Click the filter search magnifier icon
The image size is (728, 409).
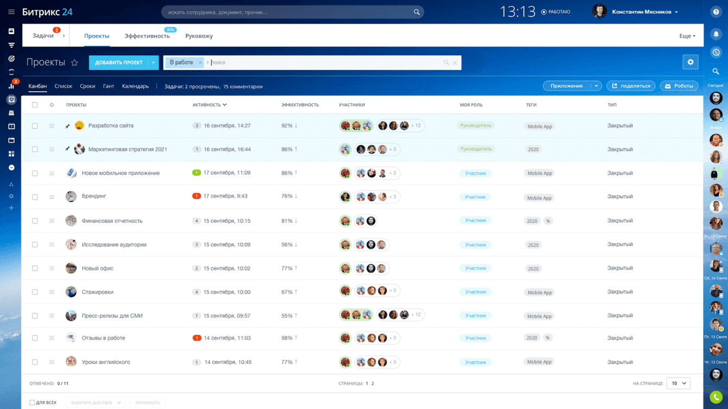pos(446,63)
